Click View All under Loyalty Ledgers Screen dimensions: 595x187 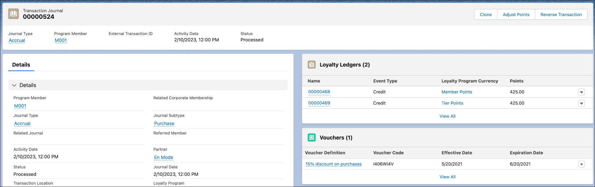point(447,116)
